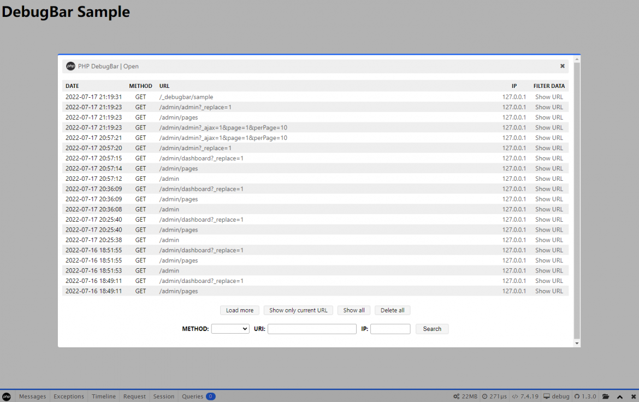
Task: Focus the IP input field
Action: point(390,329)
